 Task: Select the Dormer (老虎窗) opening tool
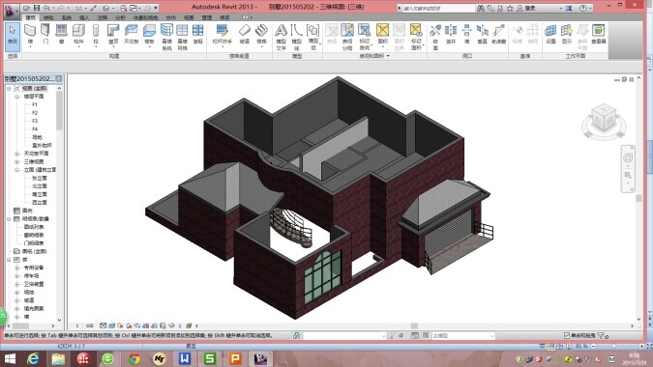point(498,34)
